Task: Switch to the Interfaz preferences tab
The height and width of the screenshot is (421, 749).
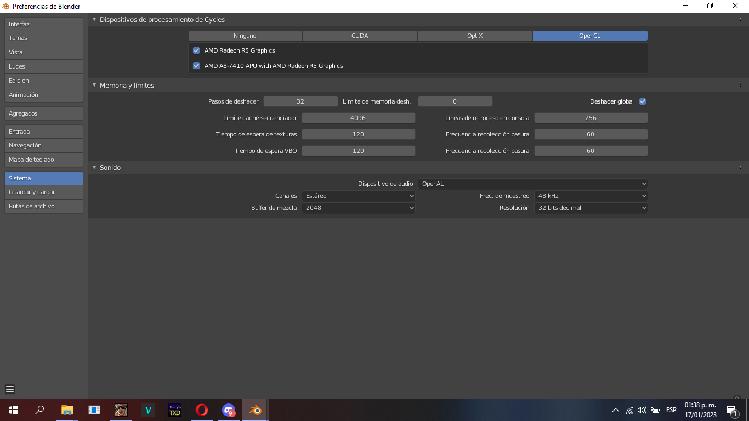Action: point(44,24)
